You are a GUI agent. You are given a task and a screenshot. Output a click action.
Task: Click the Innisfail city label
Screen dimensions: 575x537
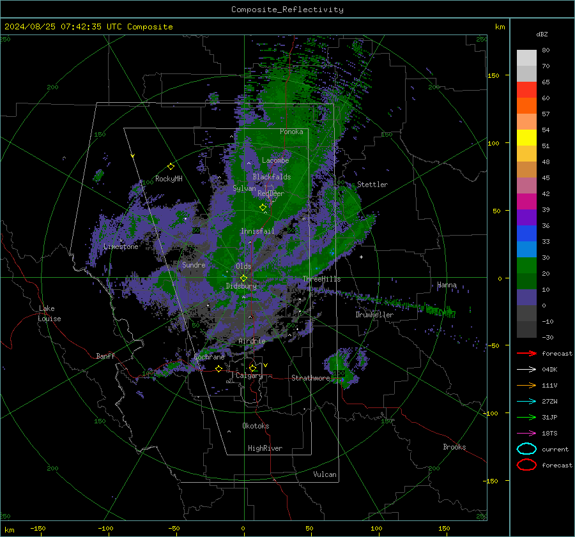(257, 231)
